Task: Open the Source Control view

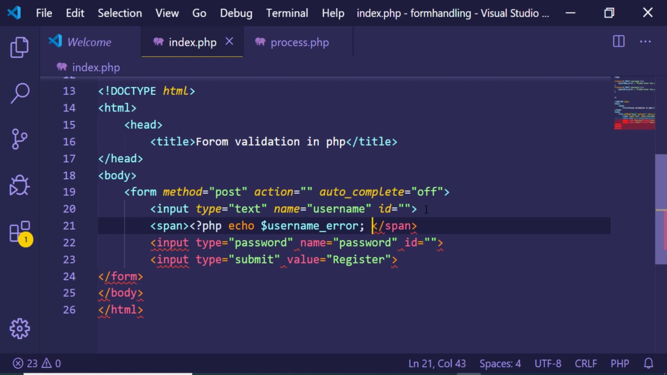Action: point(20,139)
